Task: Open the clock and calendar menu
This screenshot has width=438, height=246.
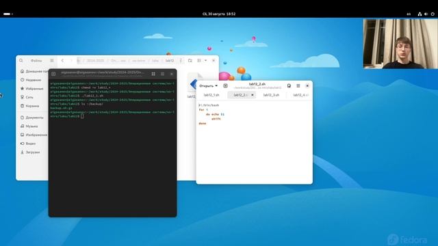Action: tap(219, 14)
